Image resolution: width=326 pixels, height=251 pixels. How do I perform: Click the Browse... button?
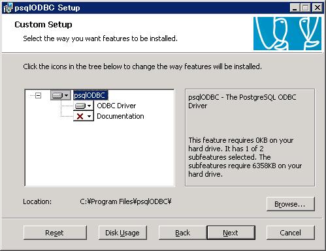[x=291, y=204]
